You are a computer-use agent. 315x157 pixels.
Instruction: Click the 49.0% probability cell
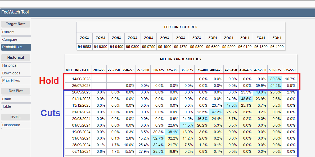coord(260,92)
